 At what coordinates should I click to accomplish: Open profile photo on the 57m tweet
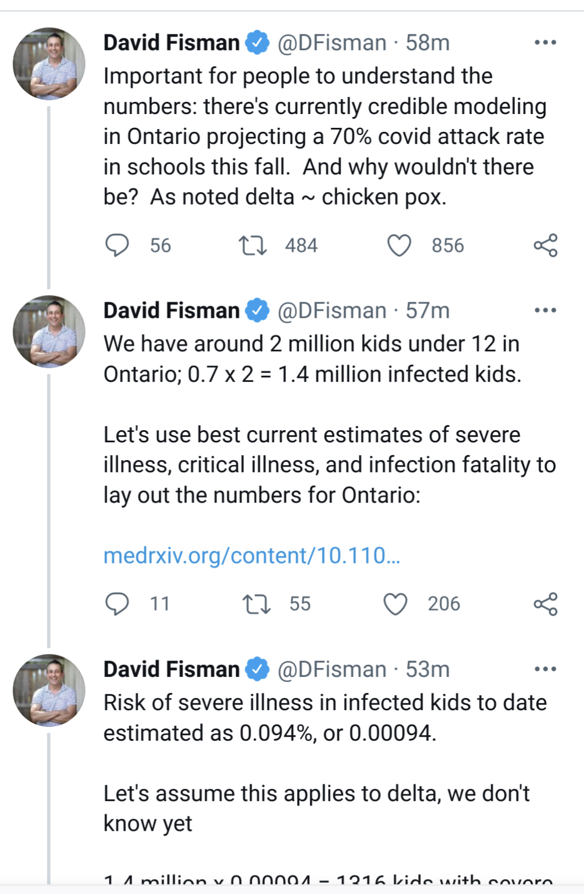(x=49, y=332)
